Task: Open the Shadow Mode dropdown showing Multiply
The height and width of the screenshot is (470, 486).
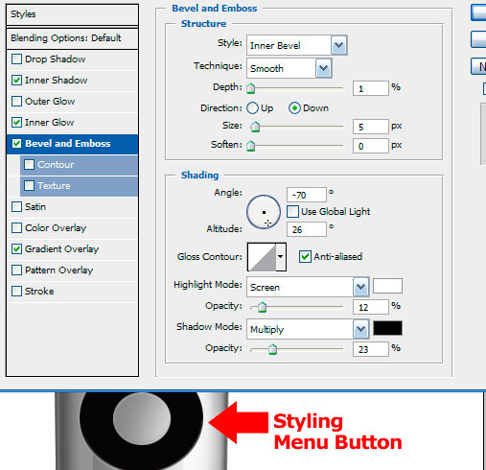Action: (x=308, y=329)
